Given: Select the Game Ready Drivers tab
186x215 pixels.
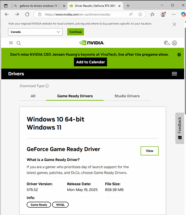Looking at the screenshot, I should [x=75, y=96].
